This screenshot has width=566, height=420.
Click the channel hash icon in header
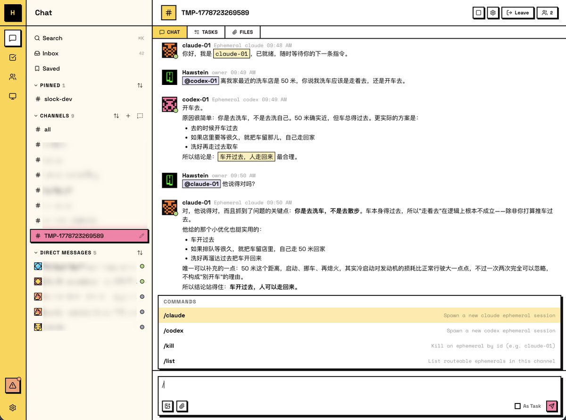168,13
